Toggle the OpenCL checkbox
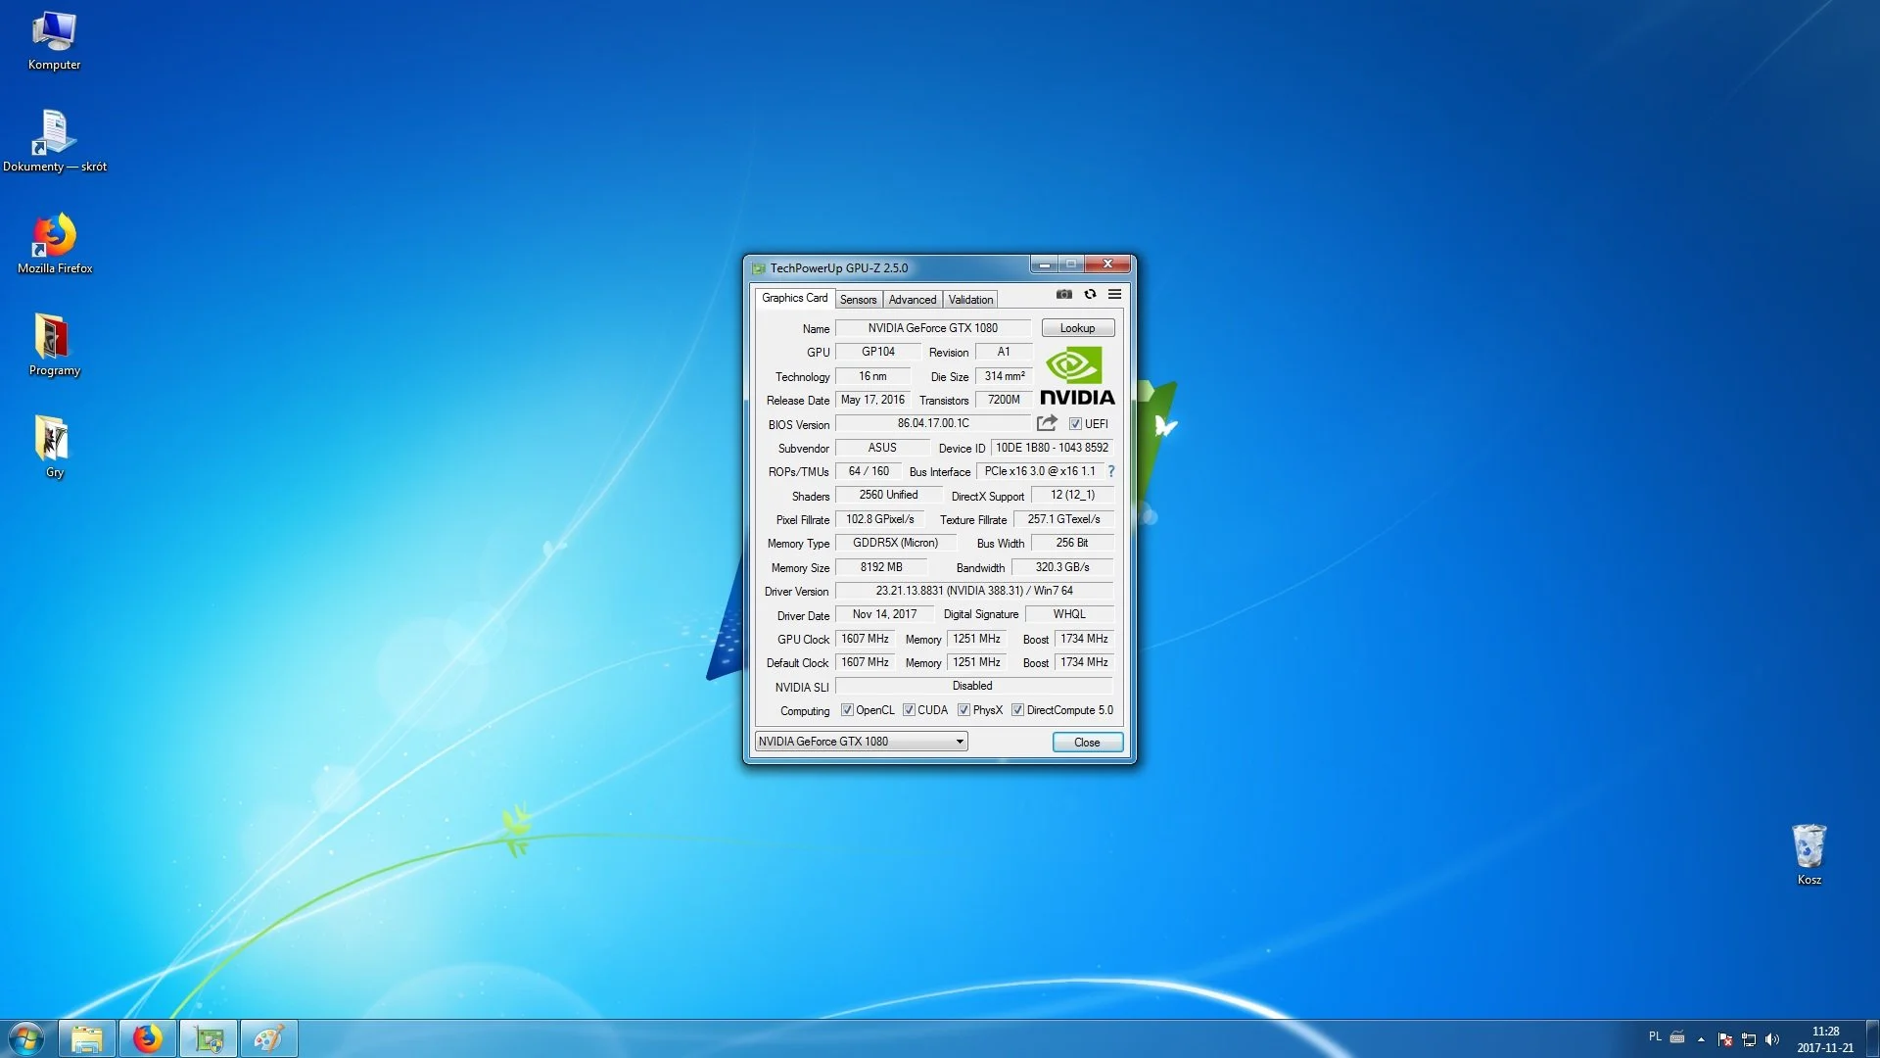Image resolution: width=1880 pixels, height=1058 pixels. [847, 710]
